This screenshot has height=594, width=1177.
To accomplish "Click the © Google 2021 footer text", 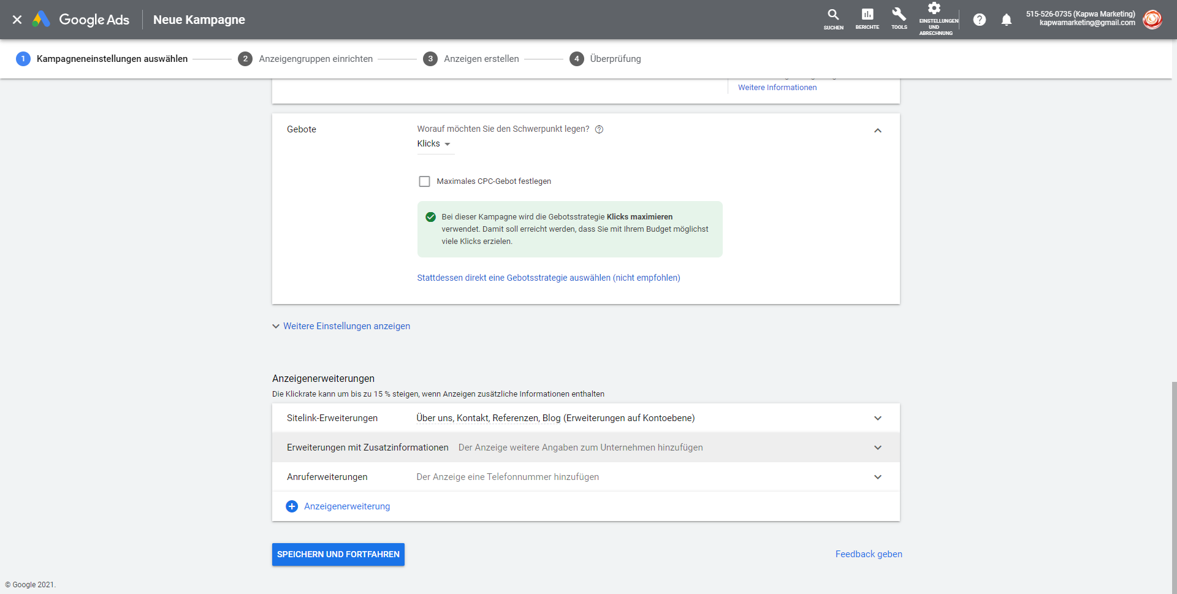I will click(x=30, y=585).
